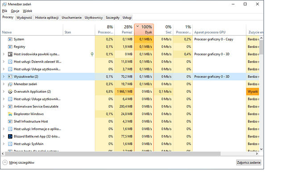Click the Menedżer zadań process row icon
Image resolution: width=308 pixels, height=173 pixels.
[10, 84]
